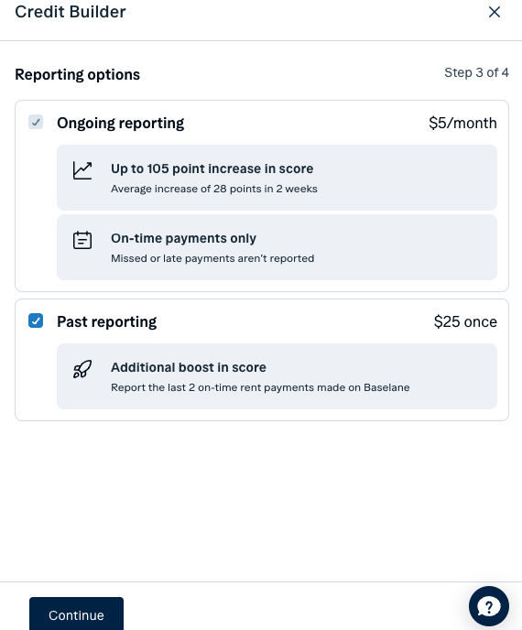Toggle the Ongoing reporting checkbox

(36, 122)
